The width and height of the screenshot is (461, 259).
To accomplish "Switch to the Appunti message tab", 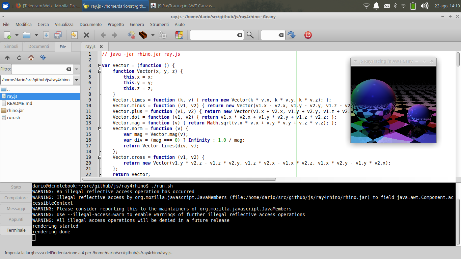I will point(16,220).
